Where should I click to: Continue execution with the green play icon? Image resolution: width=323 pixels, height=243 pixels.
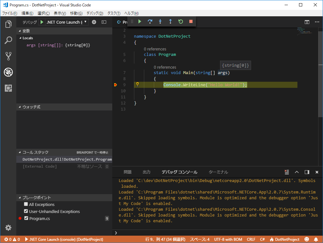140,21
